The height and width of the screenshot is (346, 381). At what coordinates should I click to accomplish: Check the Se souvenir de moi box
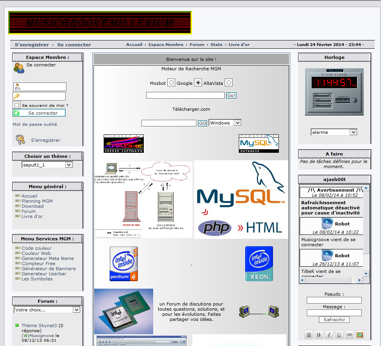(x=17, y=105)
